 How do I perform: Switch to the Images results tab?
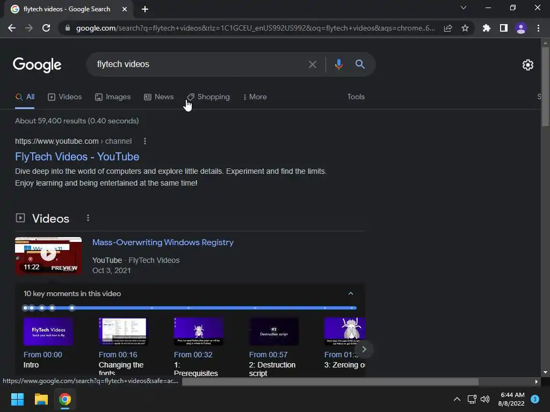[x=113, y=97]
